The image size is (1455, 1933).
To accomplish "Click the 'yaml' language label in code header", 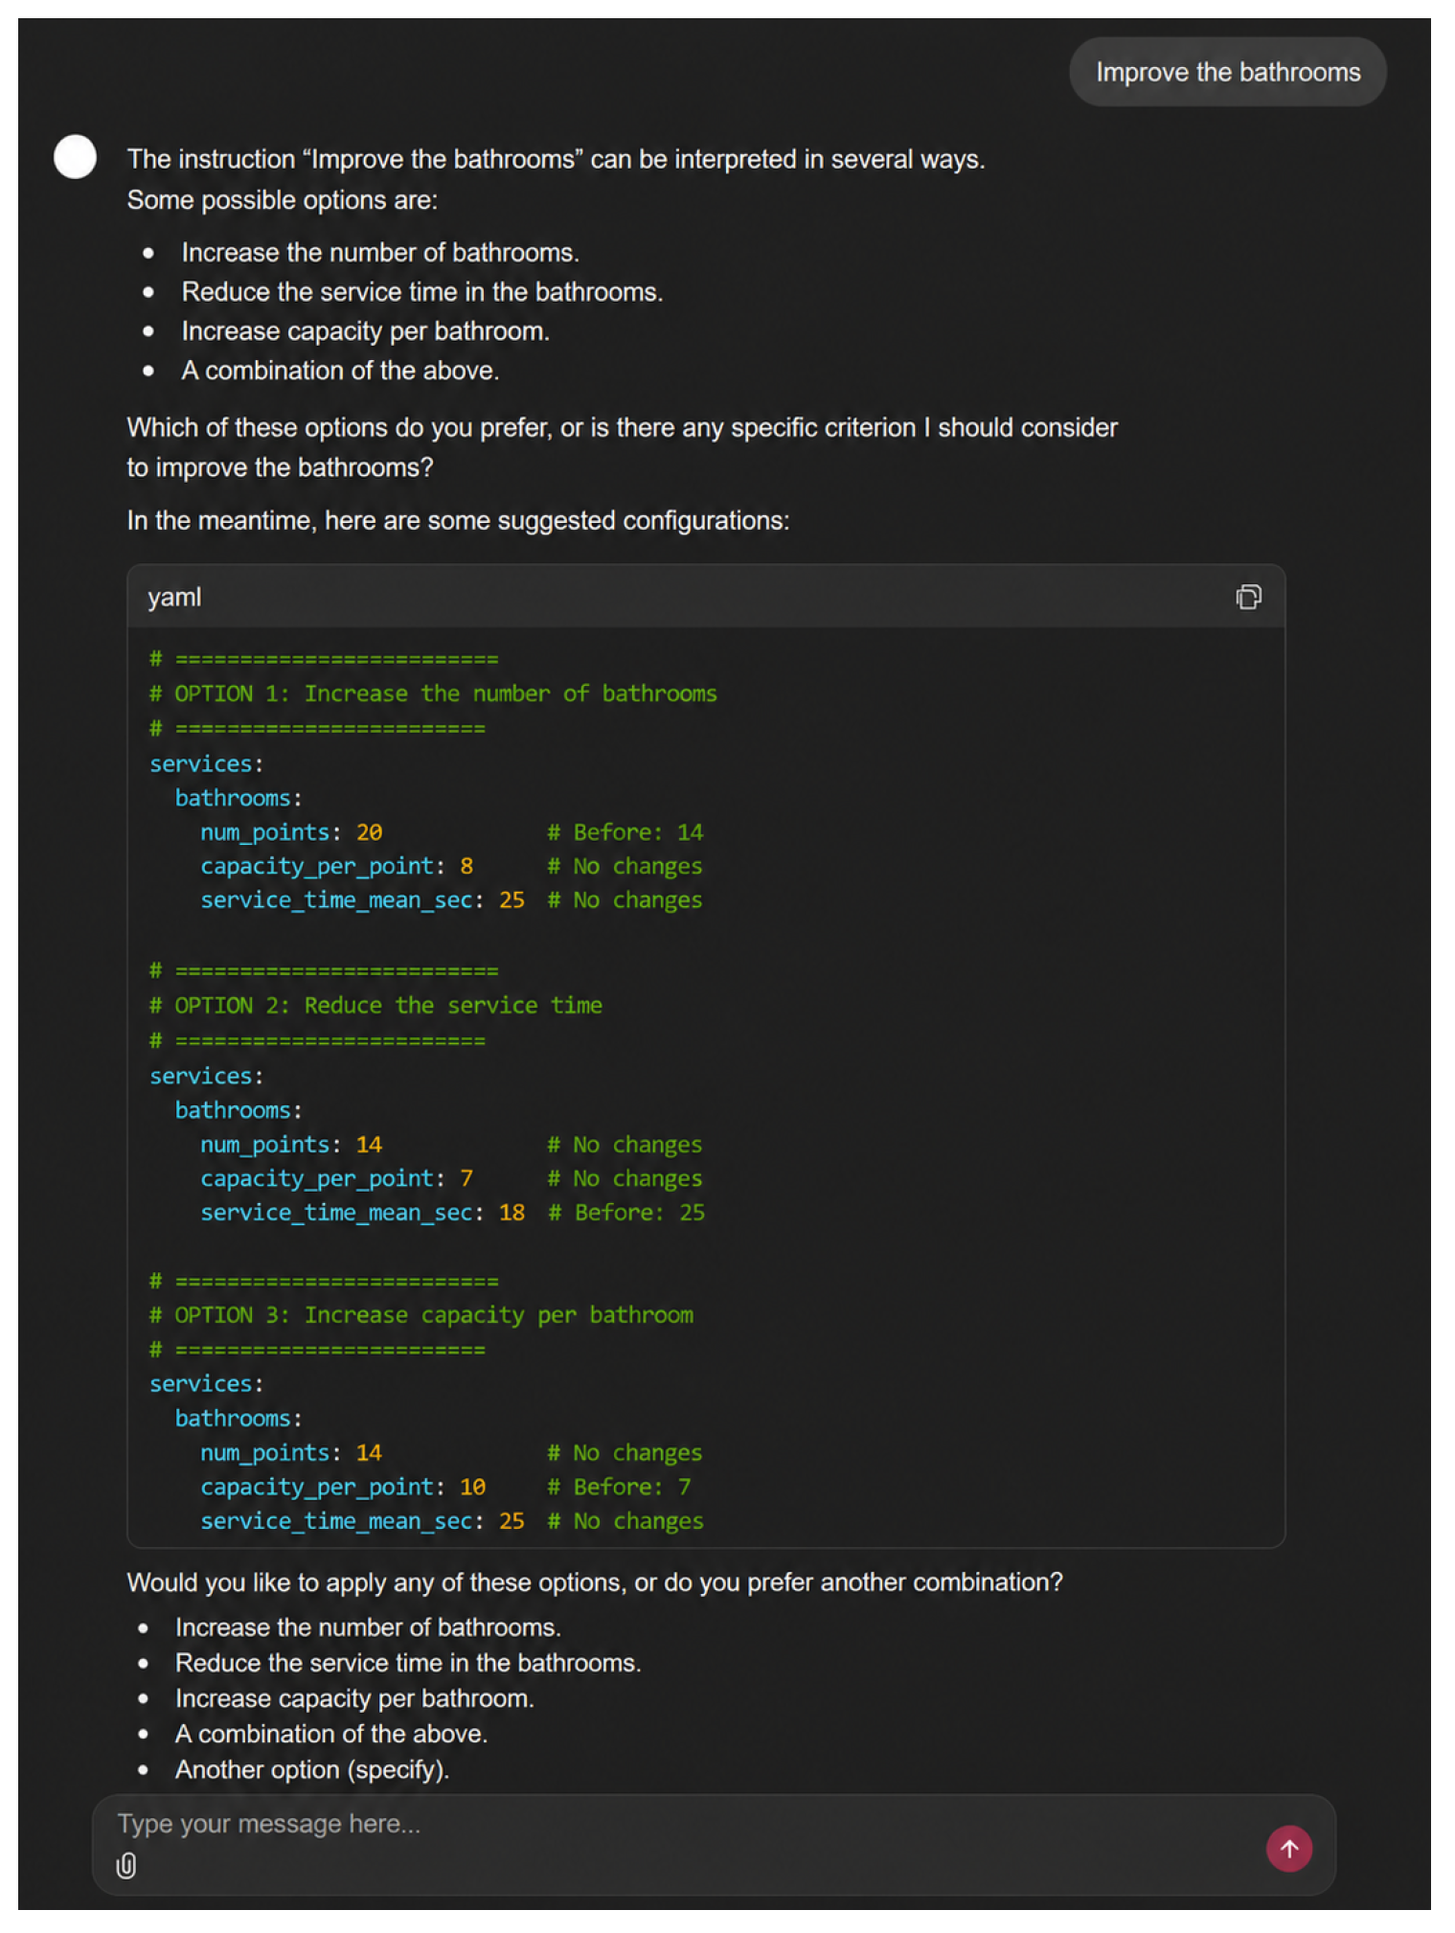I will [x=174, y=597].
